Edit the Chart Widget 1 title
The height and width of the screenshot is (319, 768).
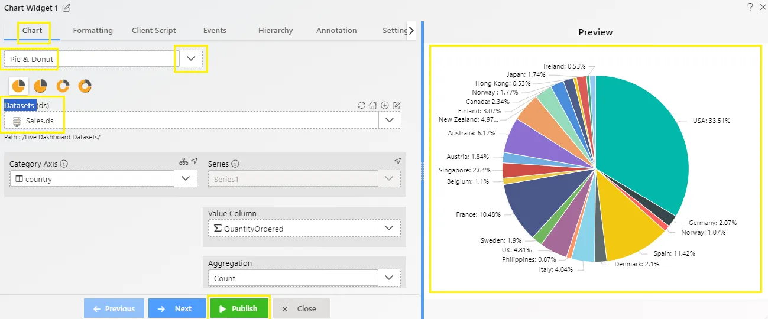pos(66,8)
